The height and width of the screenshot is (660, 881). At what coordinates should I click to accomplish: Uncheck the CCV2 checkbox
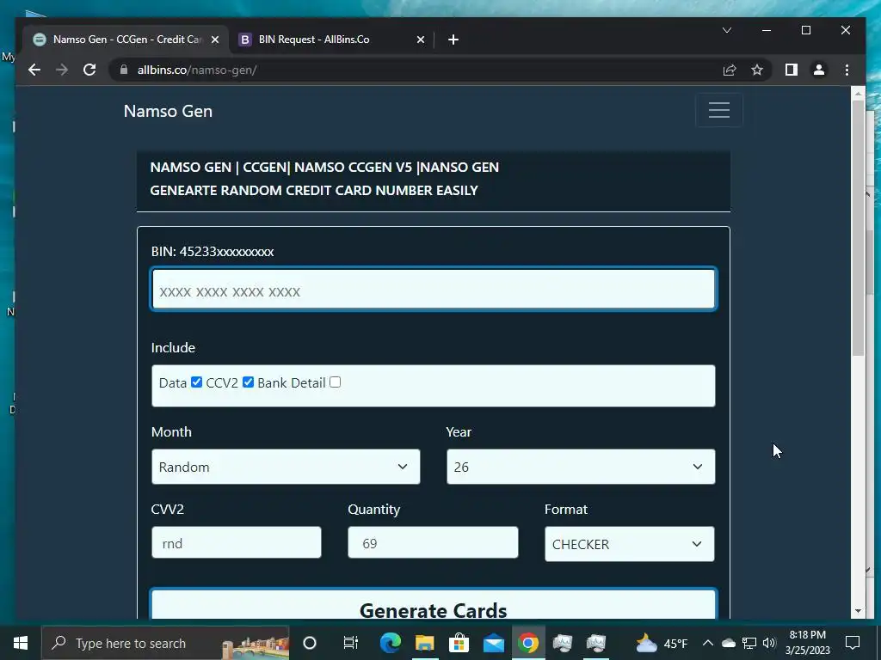pyautogui.click(x=248, y=382)
